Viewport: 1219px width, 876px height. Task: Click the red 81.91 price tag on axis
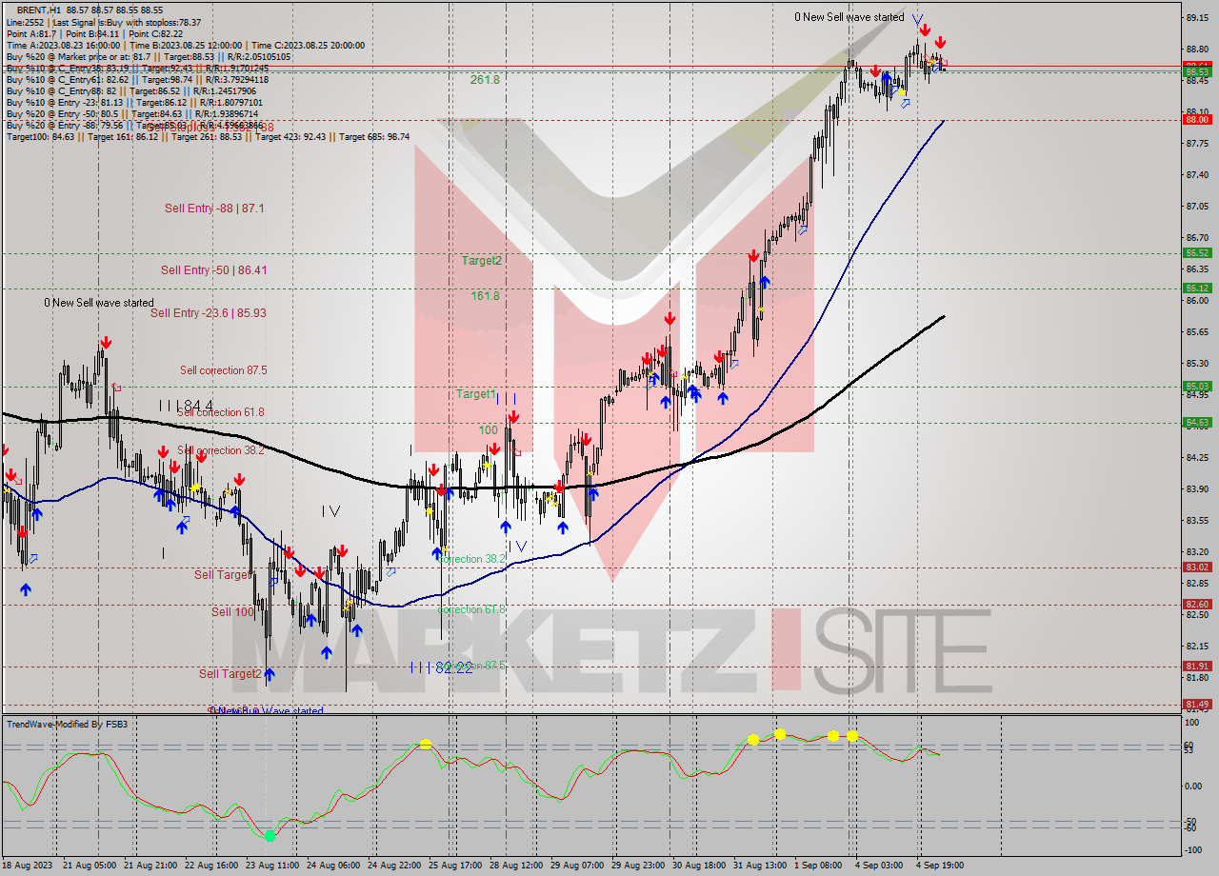tap(1197, 666)
